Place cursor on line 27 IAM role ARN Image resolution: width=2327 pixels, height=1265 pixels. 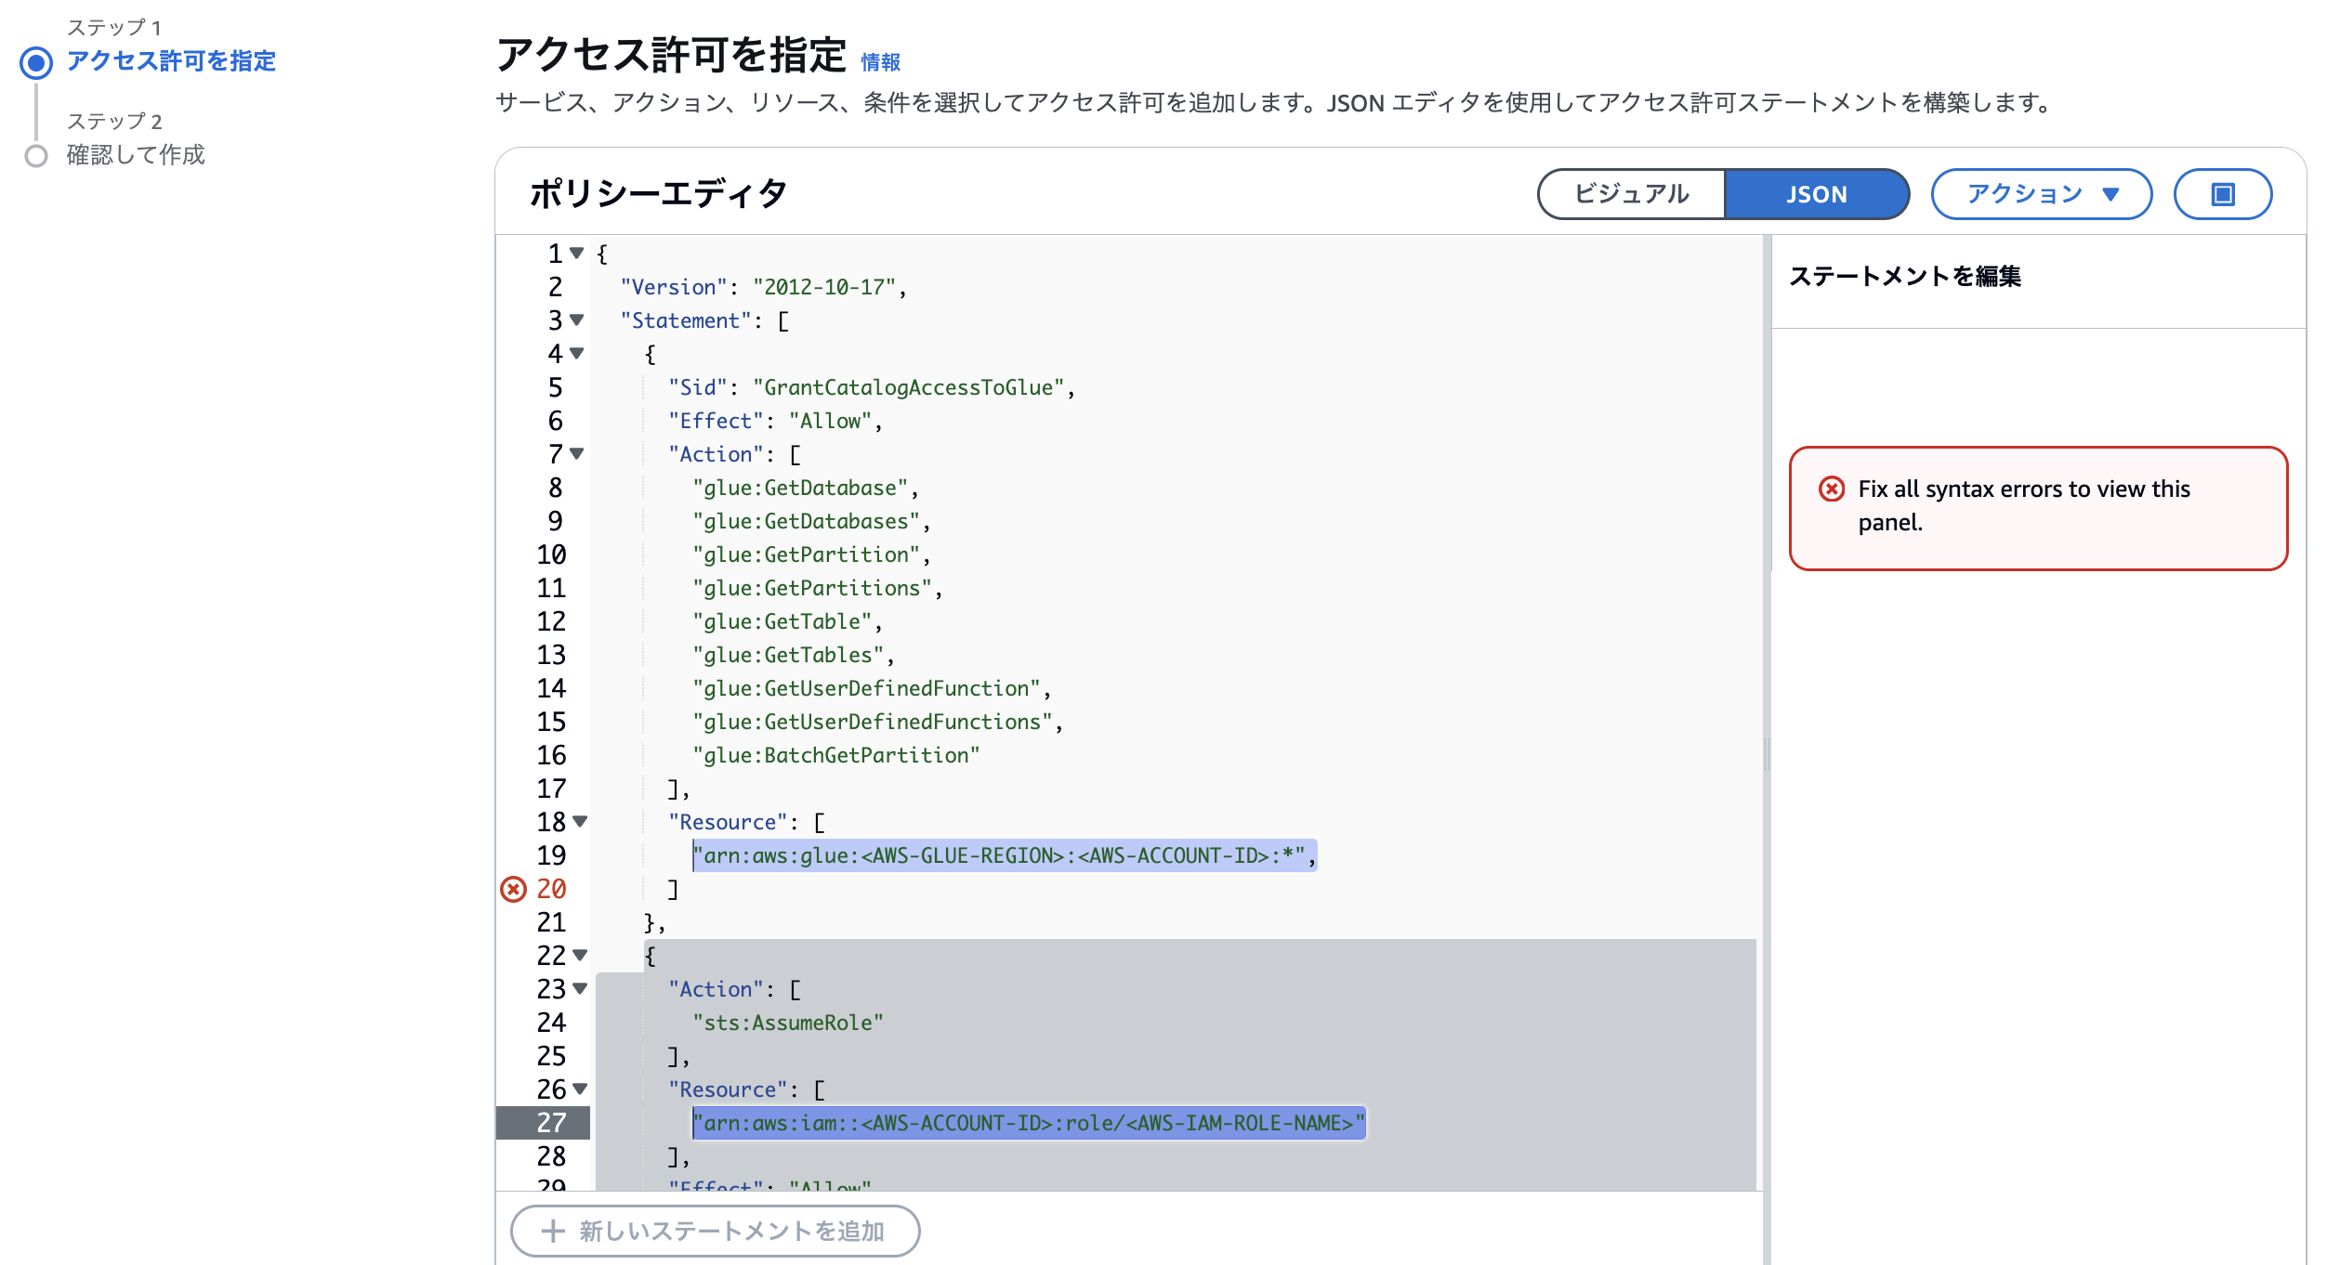1028,1123
